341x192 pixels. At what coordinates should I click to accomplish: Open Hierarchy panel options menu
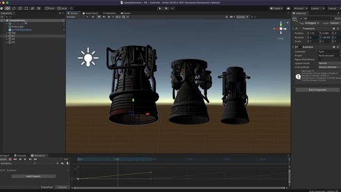coord(63,13)
